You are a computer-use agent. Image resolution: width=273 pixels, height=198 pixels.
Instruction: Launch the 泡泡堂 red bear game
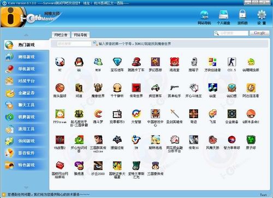174,62
